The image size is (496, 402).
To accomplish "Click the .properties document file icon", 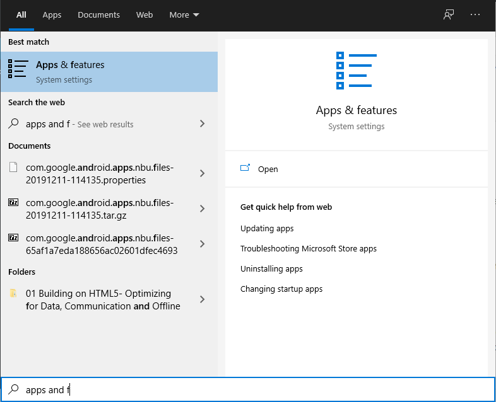I will click(13, 168).
